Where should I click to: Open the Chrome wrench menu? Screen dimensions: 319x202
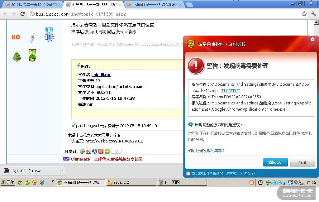click(x=313, y=14)
